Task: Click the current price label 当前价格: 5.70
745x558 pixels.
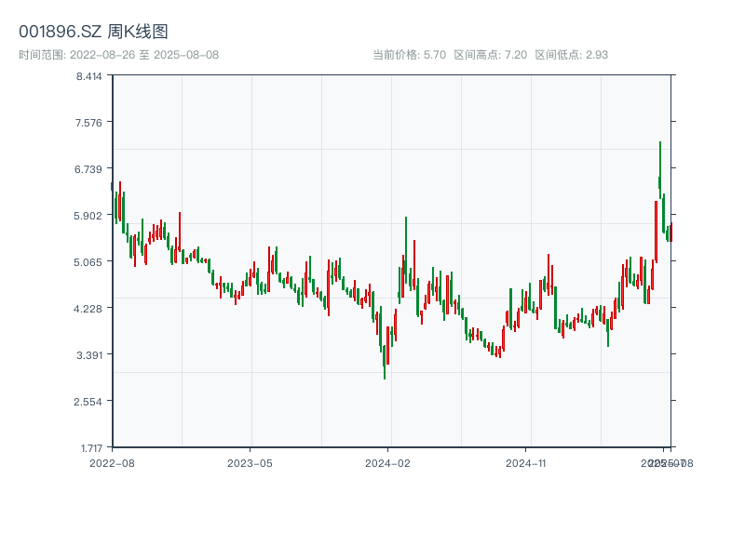Action: 409,55
